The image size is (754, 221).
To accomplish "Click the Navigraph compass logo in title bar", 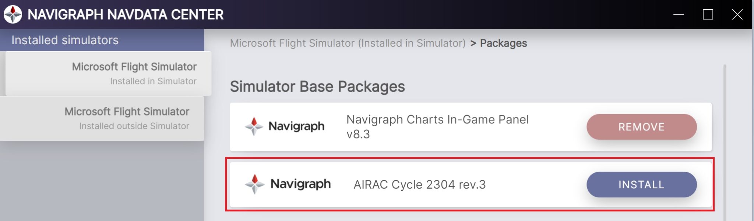I will coord(13,14).
